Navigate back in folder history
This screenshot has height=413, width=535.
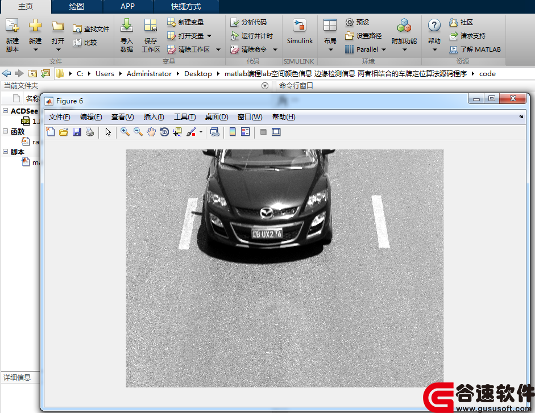6,73
